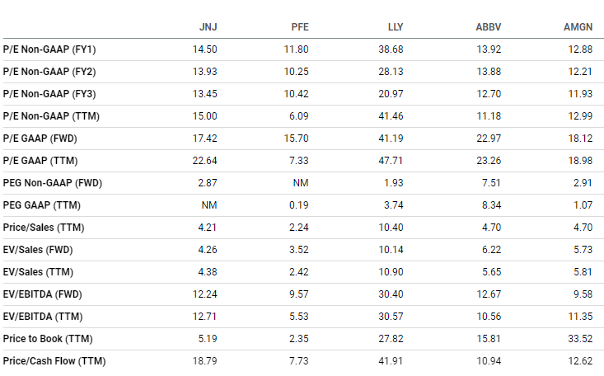Click JNJ's P/E Non-GAAP (TTM) value 15.00
Viewport: 604px width, 376px height.
(x=205, y=116)
